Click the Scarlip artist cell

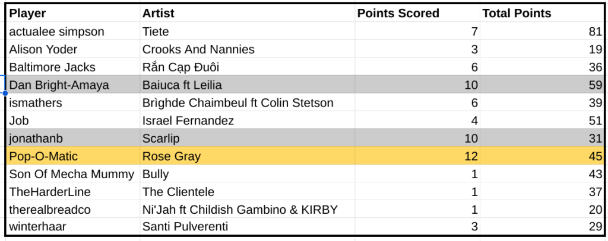160,139
